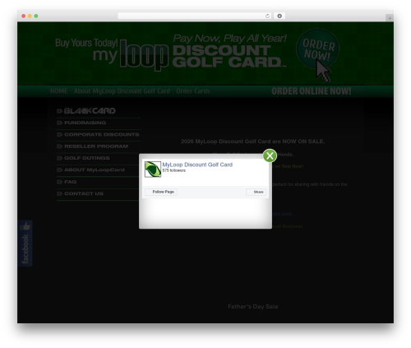Image resolution: width=411 pixels, height=348 pixels.
Task: Select RESELLER PROGRAM in sidebar
Action: pos(96,146)
